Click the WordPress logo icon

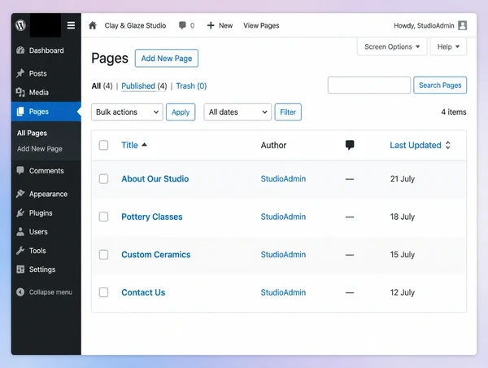[21, 25]
